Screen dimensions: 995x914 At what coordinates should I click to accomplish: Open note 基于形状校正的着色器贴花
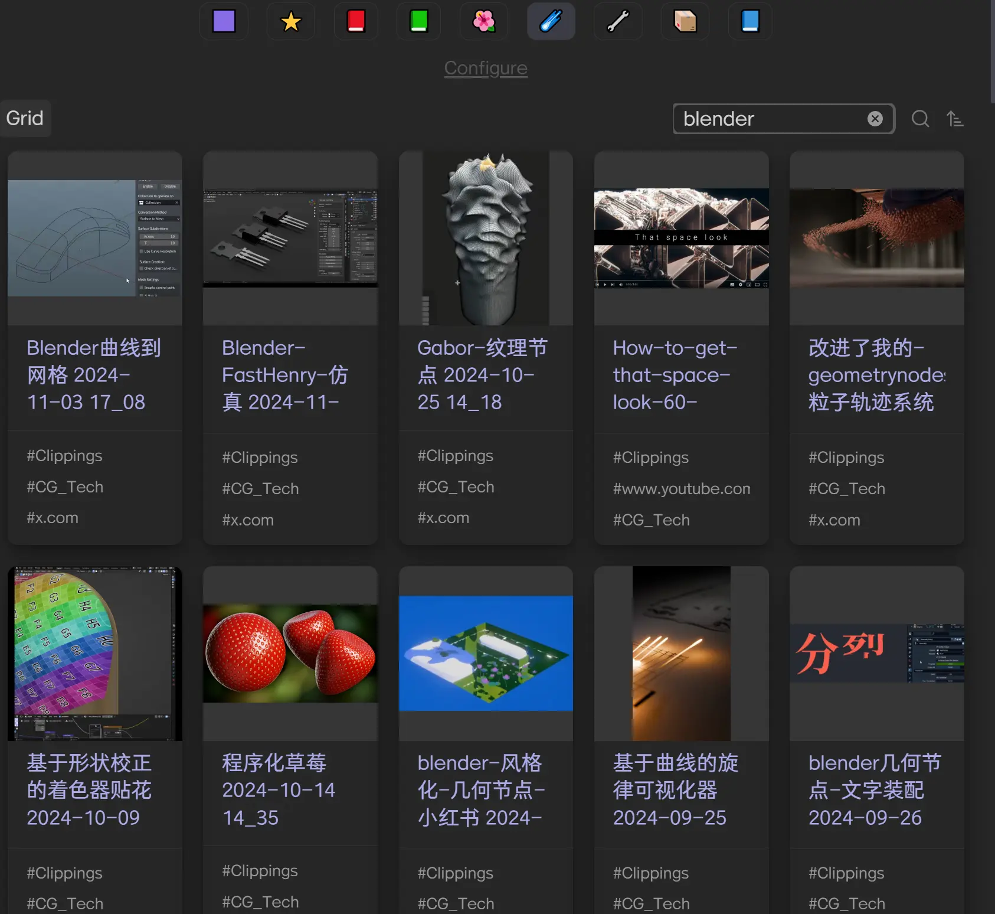point(89,790)
